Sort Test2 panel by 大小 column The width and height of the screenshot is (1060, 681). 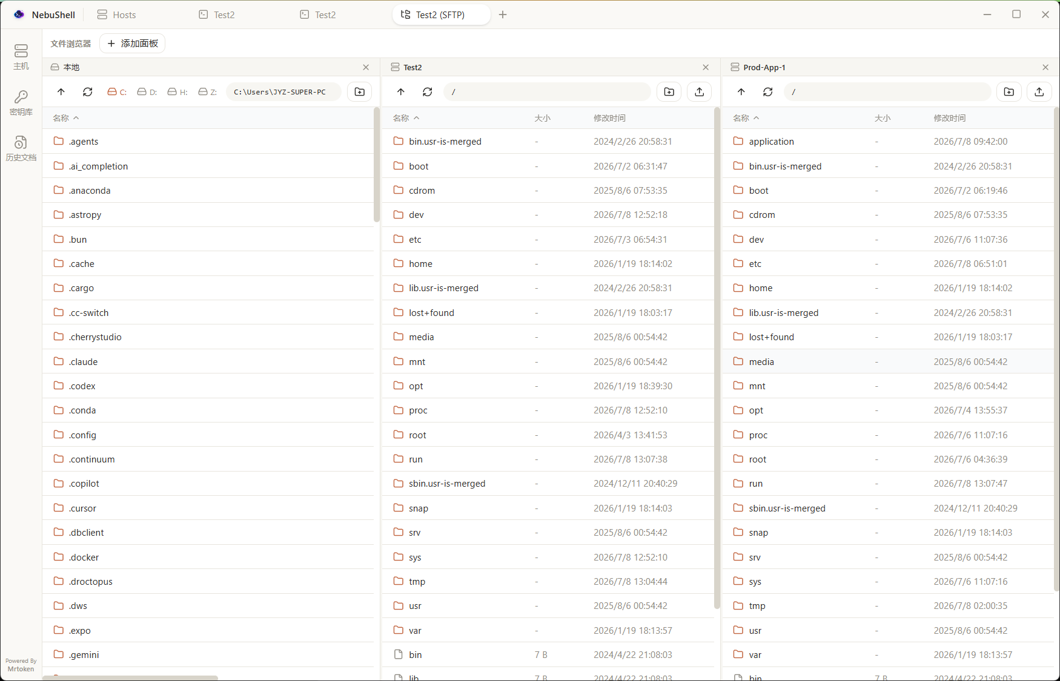click(x=543, y=118)
